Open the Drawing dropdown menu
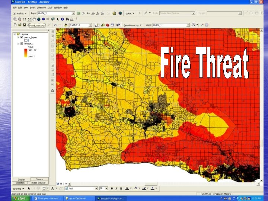 [19, 189]
